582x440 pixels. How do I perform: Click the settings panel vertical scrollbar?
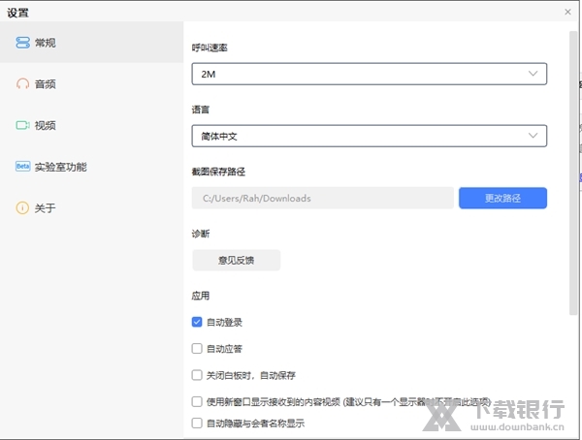tap(573, 173)
